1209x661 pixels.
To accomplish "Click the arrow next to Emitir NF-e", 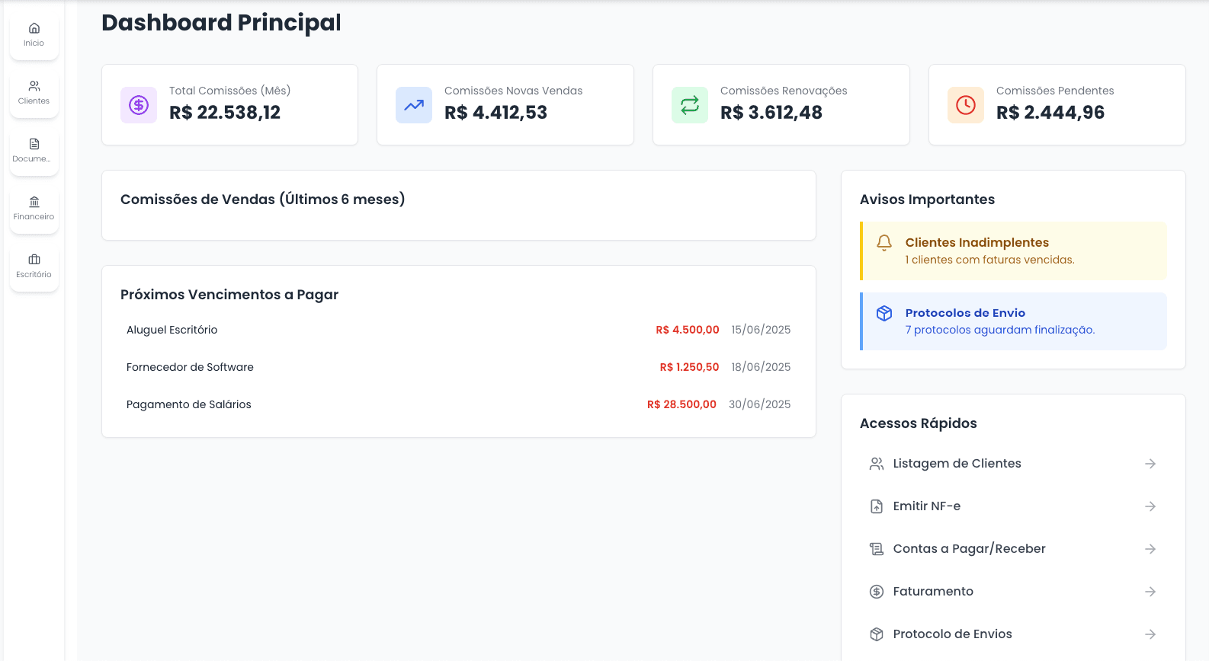I will (1150, 506).
